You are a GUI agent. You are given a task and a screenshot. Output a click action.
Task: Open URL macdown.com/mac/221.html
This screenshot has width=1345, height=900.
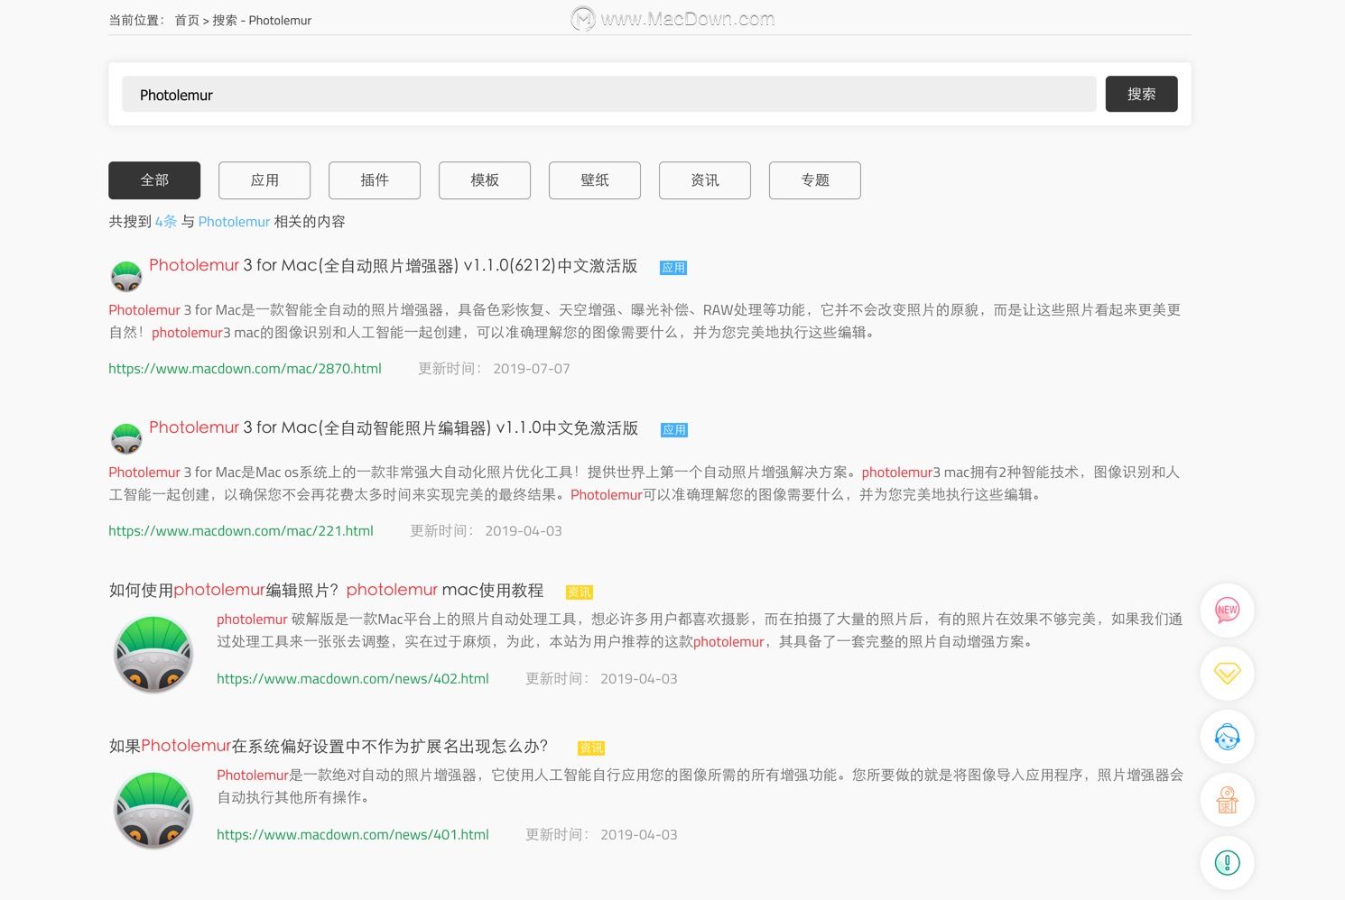coord(241,530)
